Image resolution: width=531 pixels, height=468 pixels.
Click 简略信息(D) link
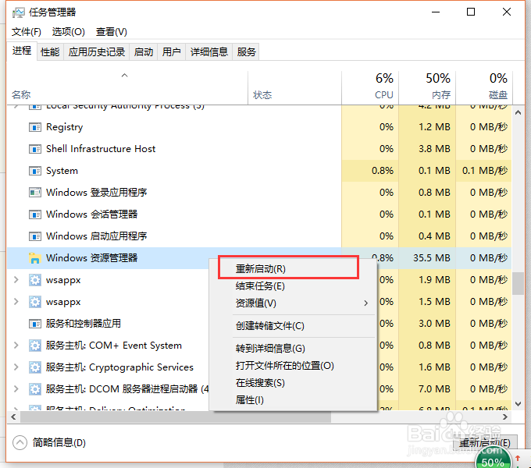point(59,442)
